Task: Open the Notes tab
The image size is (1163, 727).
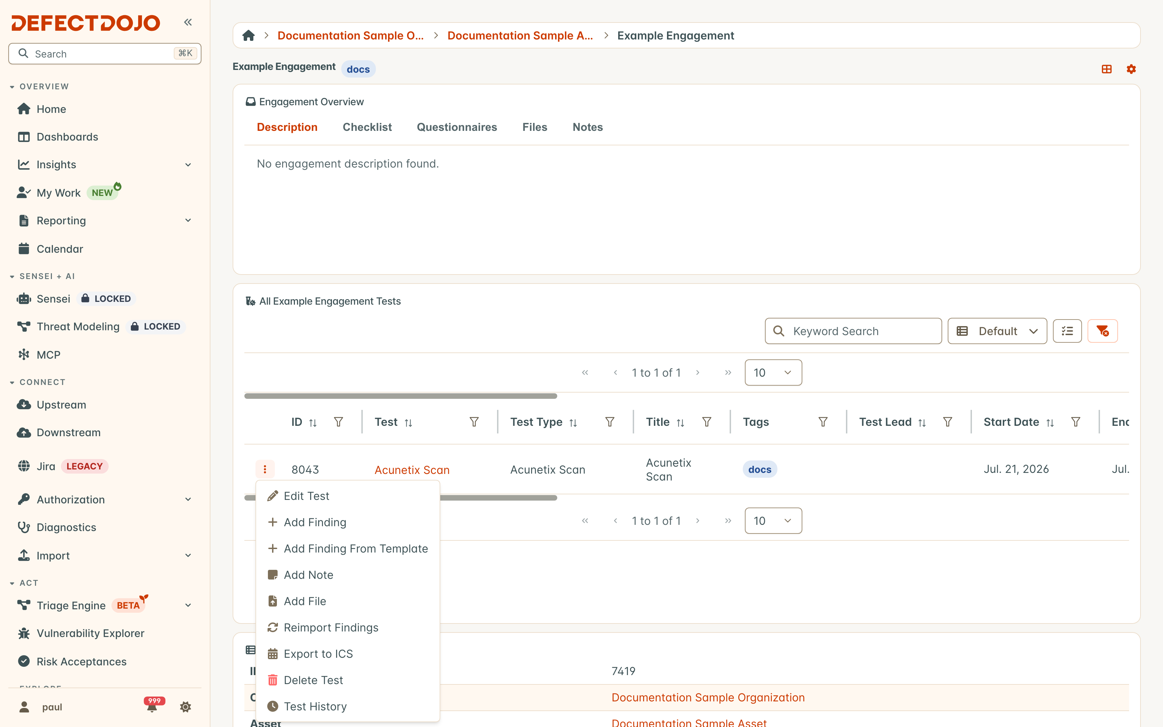Action: [x=587, y=127]
